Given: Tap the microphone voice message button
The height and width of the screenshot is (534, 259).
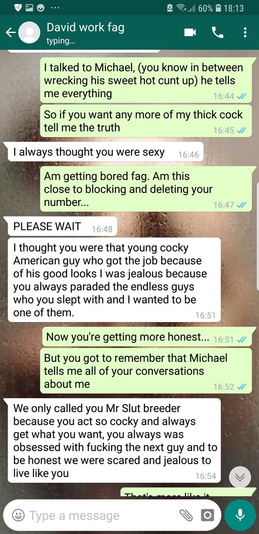Looking at the screenshot, I should (x=240, y=515).
